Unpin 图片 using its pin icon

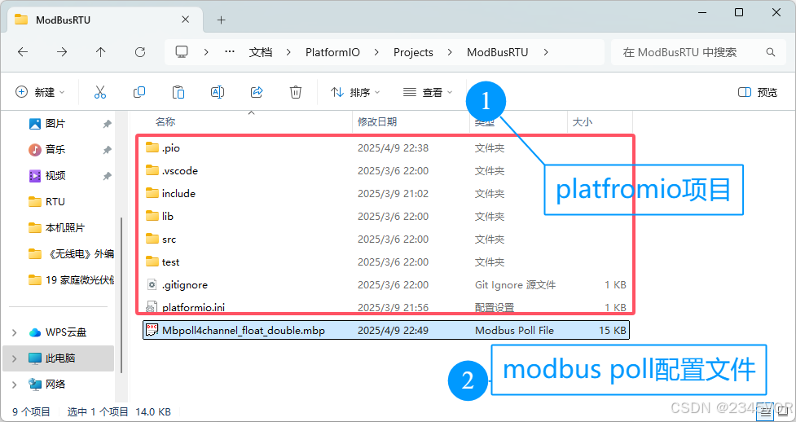coord(107,123)
